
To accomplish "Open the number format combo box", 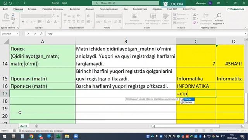I will pos(108,16).
